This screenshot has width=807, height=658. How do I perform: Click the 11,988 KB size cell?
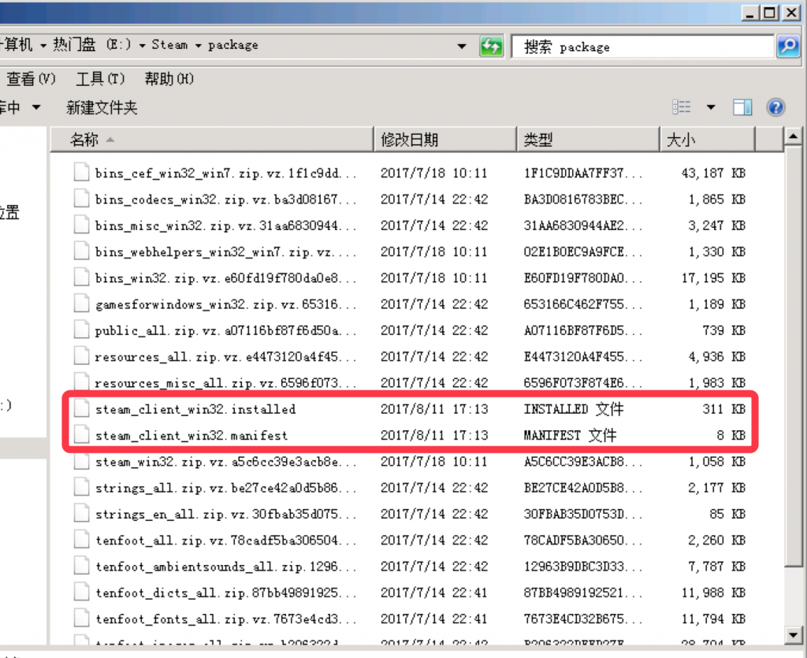coord(712,593)
